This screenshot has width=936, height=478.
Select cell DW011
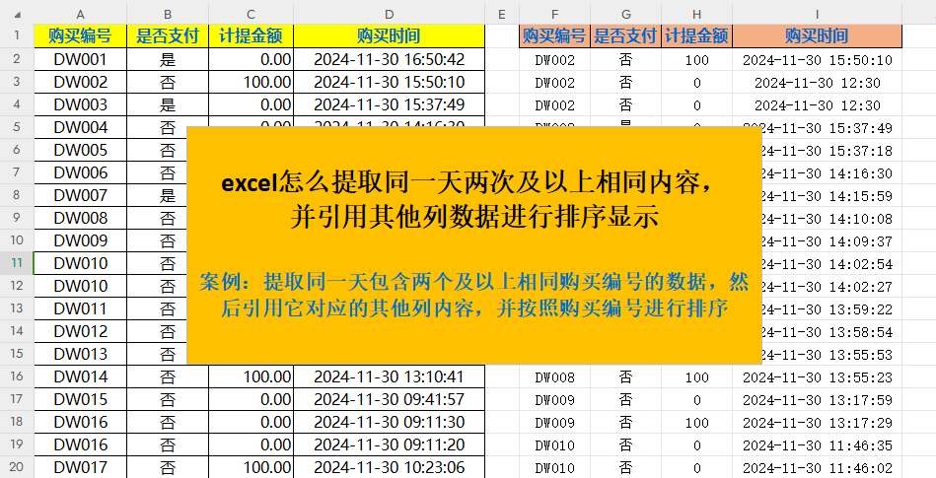tap(81, 308)
